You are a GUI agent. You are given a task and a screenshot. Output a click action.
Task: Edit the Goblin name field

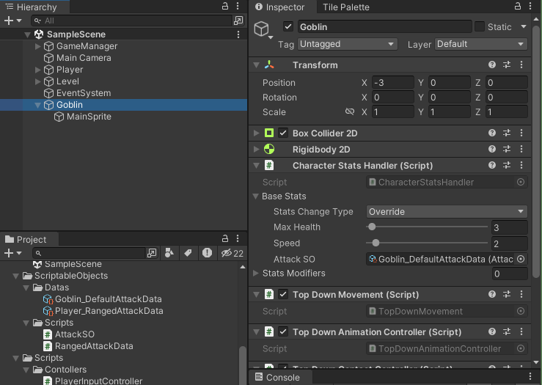pos(385,27)
